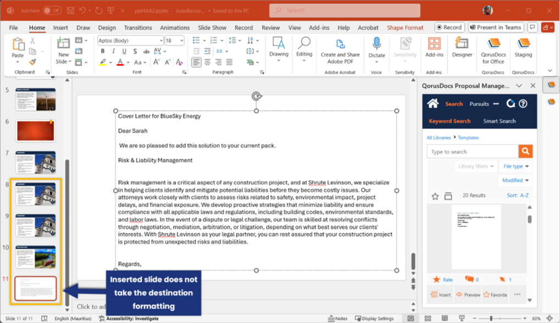
Task: Click the zoom slider in the status bar
Action: tap(500, 319)
